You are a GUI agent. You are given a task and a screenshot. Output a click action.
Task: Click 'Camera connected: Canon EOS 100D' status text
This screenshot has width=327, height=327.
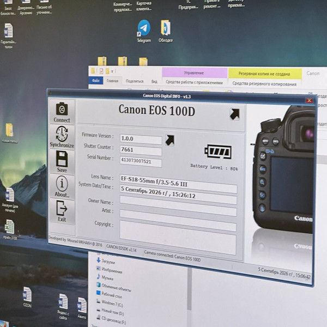point(172,256)
